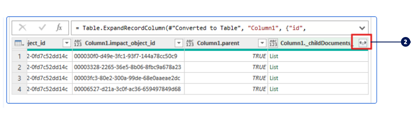418x119 pixels.
Task: Open the List link in row 1
Action: 274,56
